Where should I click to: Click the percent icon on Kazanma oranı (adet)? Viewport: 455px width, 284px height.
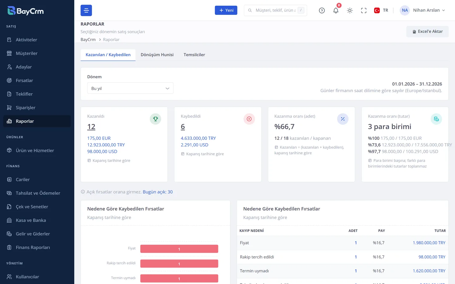click(343, 119)
